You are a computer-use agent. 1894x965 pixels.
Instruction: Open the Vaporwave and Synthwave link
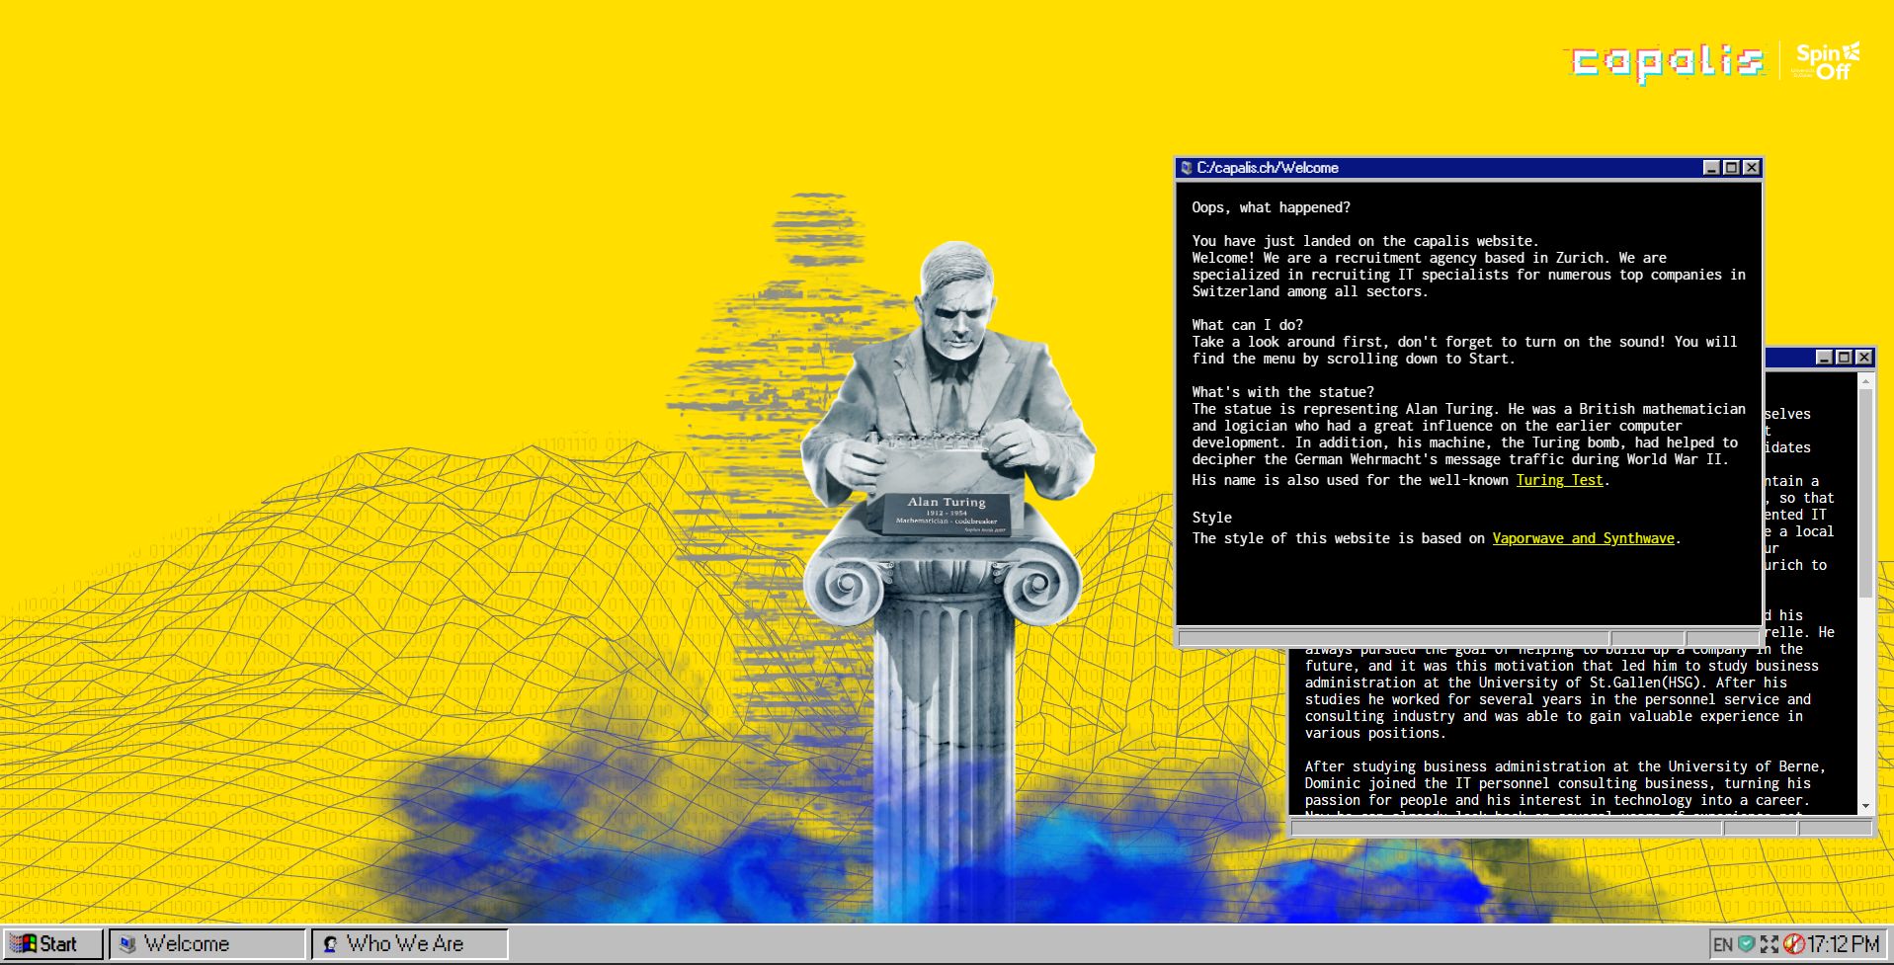(x=1583, y=538)
